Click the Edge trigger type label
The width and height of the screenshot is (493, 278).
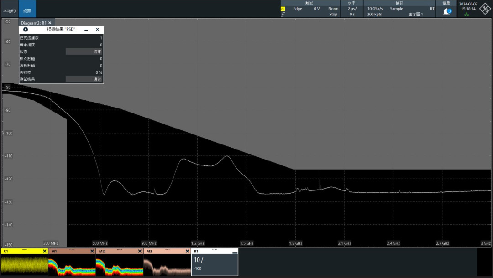[x=298, y=9]
